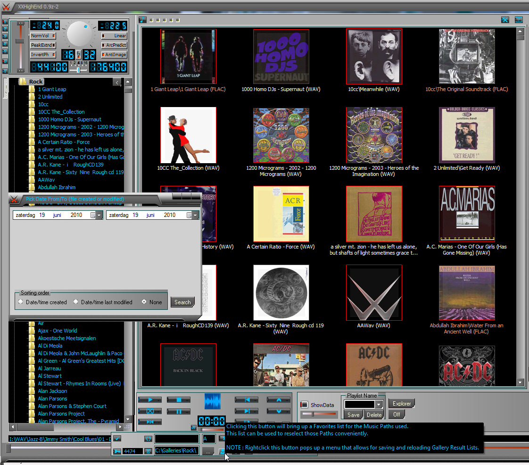Toggle the AntiImage option
The image size is (529, 465).
click(114, 55)
